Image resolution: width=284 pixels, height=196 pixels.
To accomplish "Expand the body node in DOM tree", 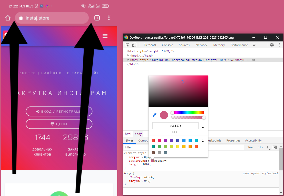I will (128, 60).
